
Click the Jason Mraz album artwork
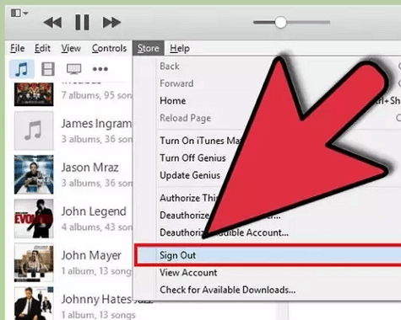[34, 174]
